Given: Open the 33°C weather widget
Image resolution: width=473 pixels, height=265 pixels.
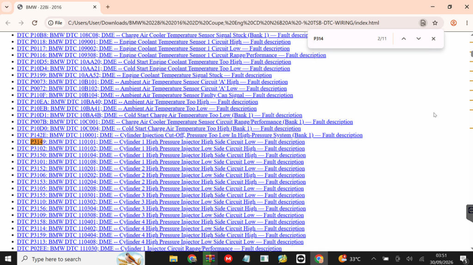Looking at the screenshot, I should click(350, 259).
